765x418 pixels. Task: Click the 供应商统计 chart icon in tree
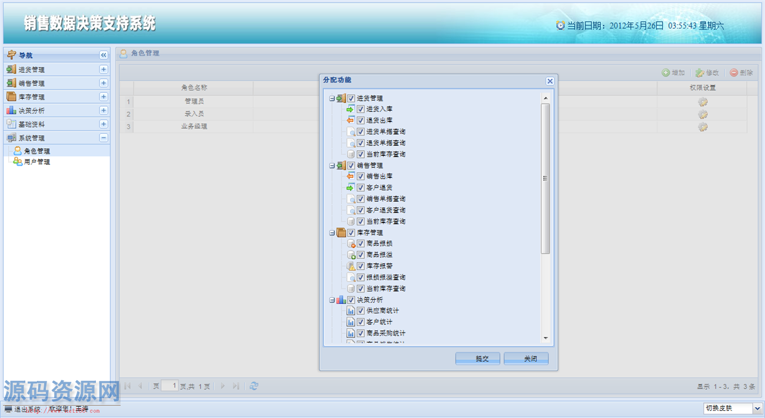351,311
